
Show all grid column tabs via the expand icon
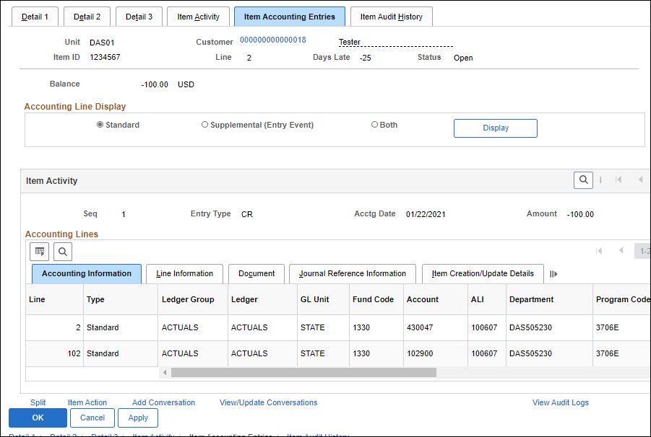[x=553, y=273]
